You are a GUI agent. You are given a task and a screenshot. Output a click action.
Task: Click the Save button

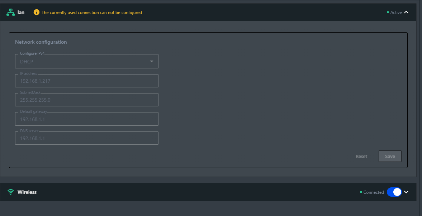390,156
